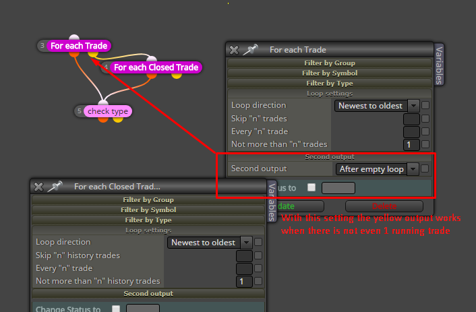Viewport: 476px width, 312px height.
Task: Click yellow output of check type block
Action: tap(118, 119)
